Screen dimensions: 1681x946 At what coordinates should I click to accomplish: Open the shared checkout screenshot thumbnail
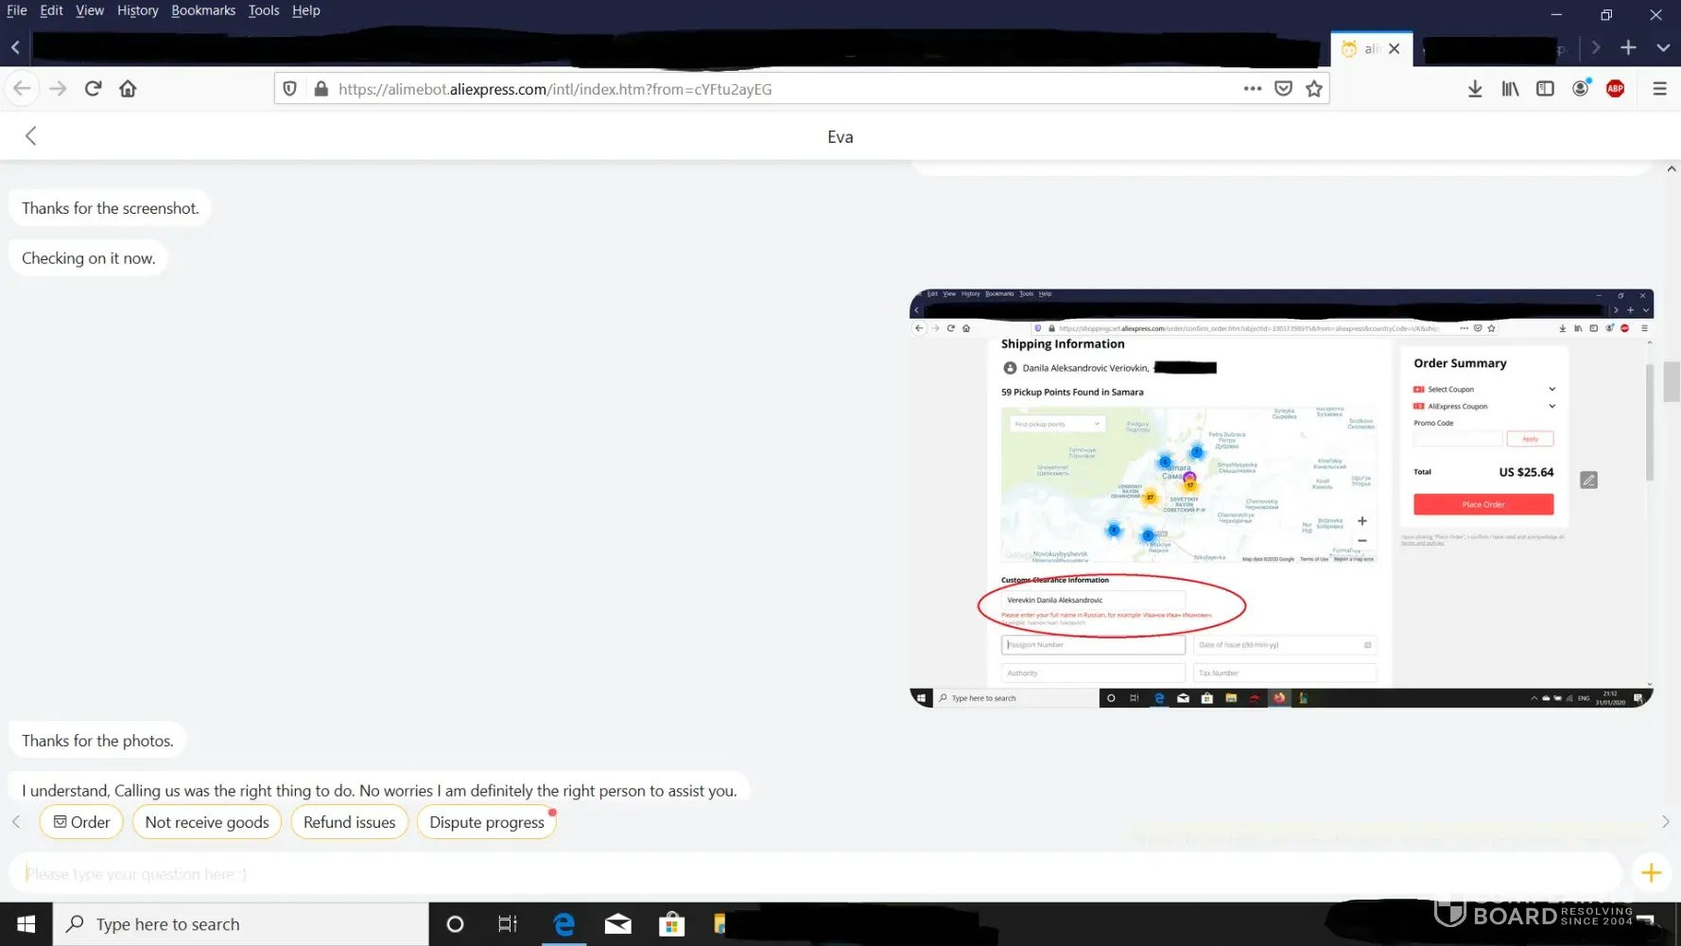(x=1281, y=499)
